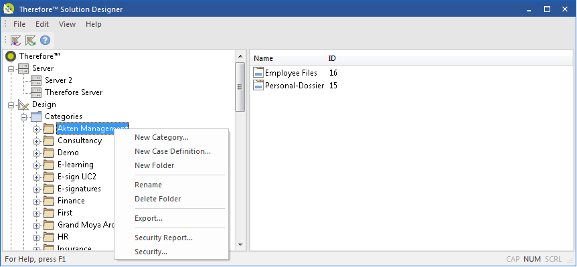Screen dimensions: 577x267
Task: Expand the Consultancy folder
Action: click(x=36, y=141)
